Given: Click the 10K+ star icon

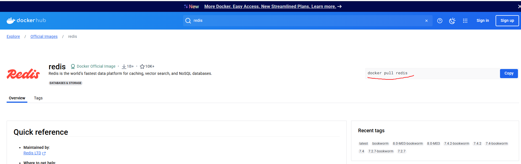Looking at the screenshot, I should pyautogui.click(x=142, y=66).
